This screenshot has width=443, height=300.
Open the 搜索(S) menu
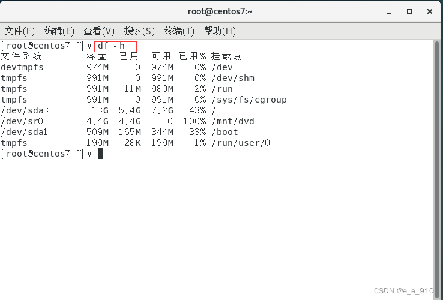coord(140,31)
